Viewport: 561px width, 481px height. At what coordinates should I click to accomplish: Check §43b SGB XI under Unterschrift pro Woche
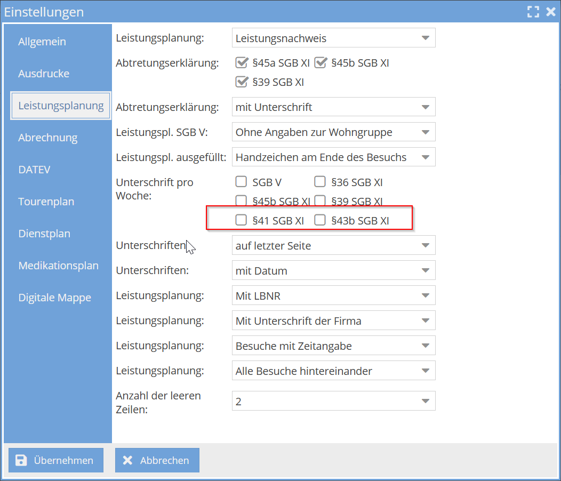click(x=319, y=219)
